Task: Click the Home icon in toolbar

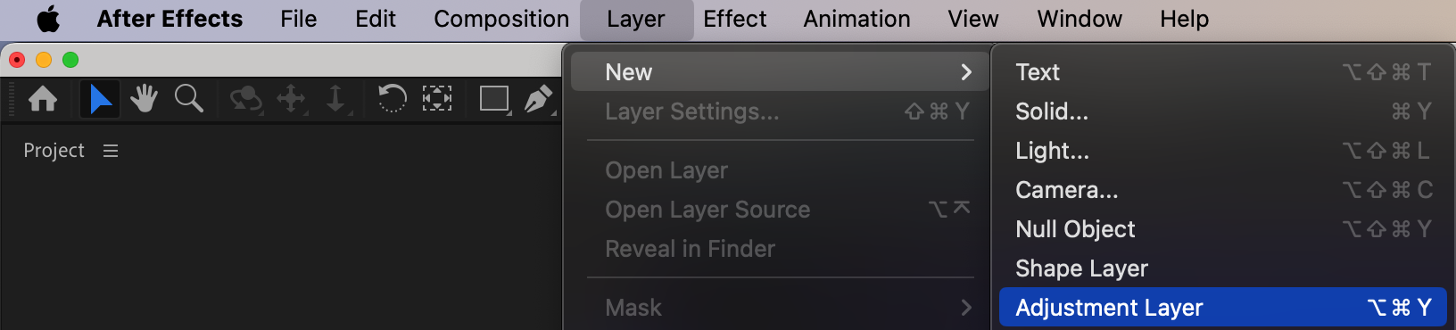Action: (x=43, y=98)
